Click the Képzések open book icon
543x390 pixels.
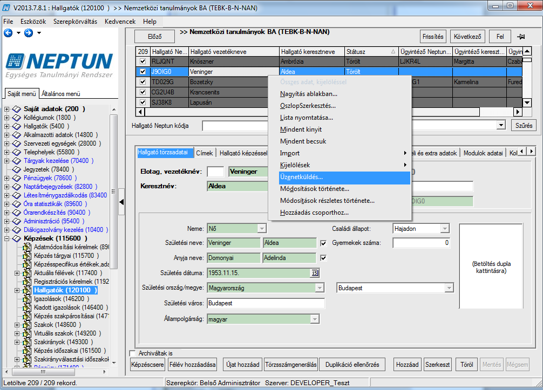point(17,238)
